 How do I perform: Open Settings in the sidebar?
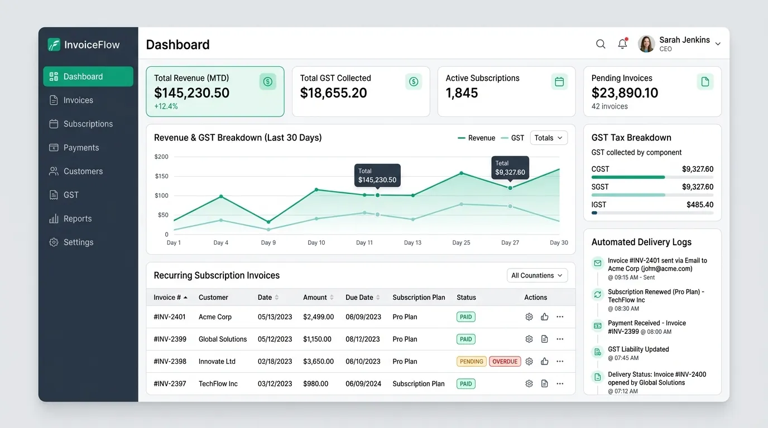click(x=88, y=242)
